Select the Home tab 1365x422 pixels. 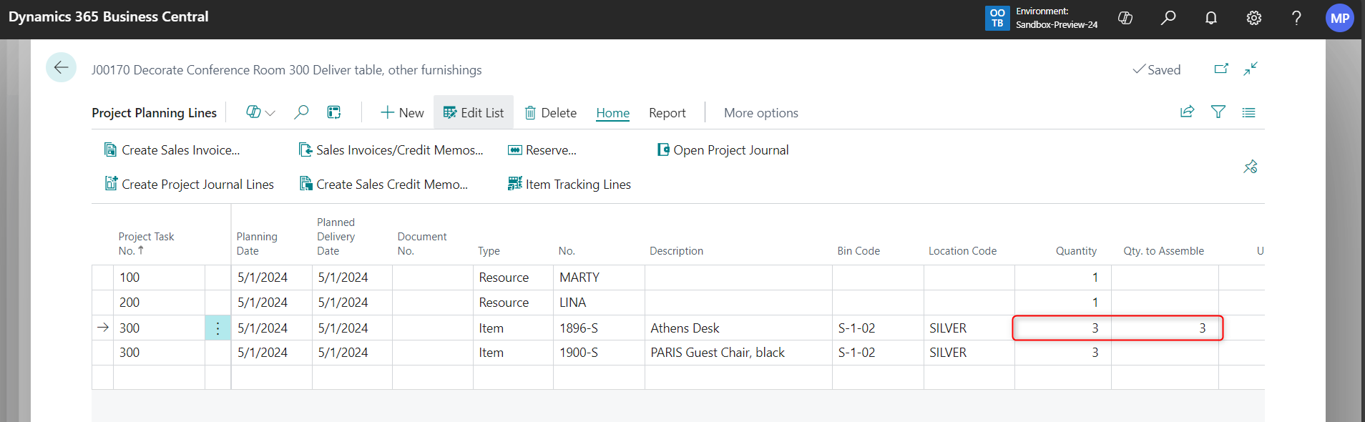(x=613, y=113)
